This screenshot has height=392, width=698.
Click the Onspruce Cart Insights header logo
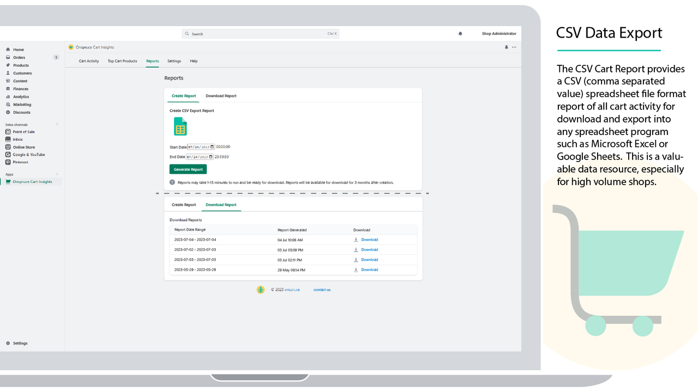tap(71, 47)
